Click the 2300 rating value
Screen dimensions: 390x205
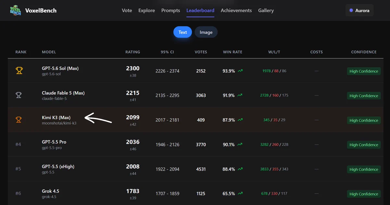(133, 68)
